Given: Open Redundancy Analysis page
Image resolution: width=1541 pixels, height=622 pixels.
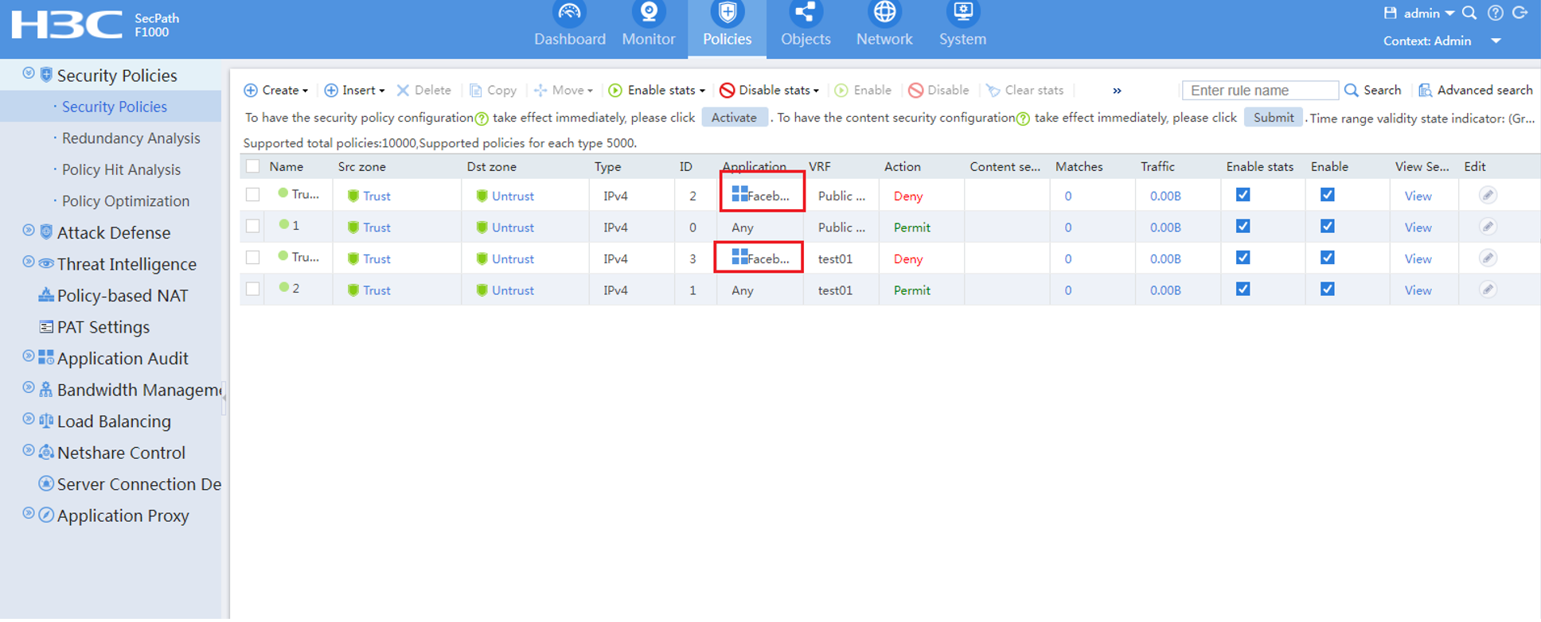Looking at the screenshot, I should click(131, 138).
